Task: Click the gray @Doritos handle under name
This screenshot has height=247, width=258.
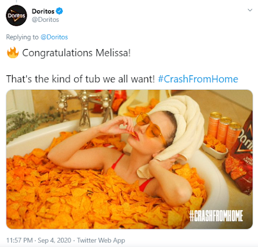Action: (45, 20)
